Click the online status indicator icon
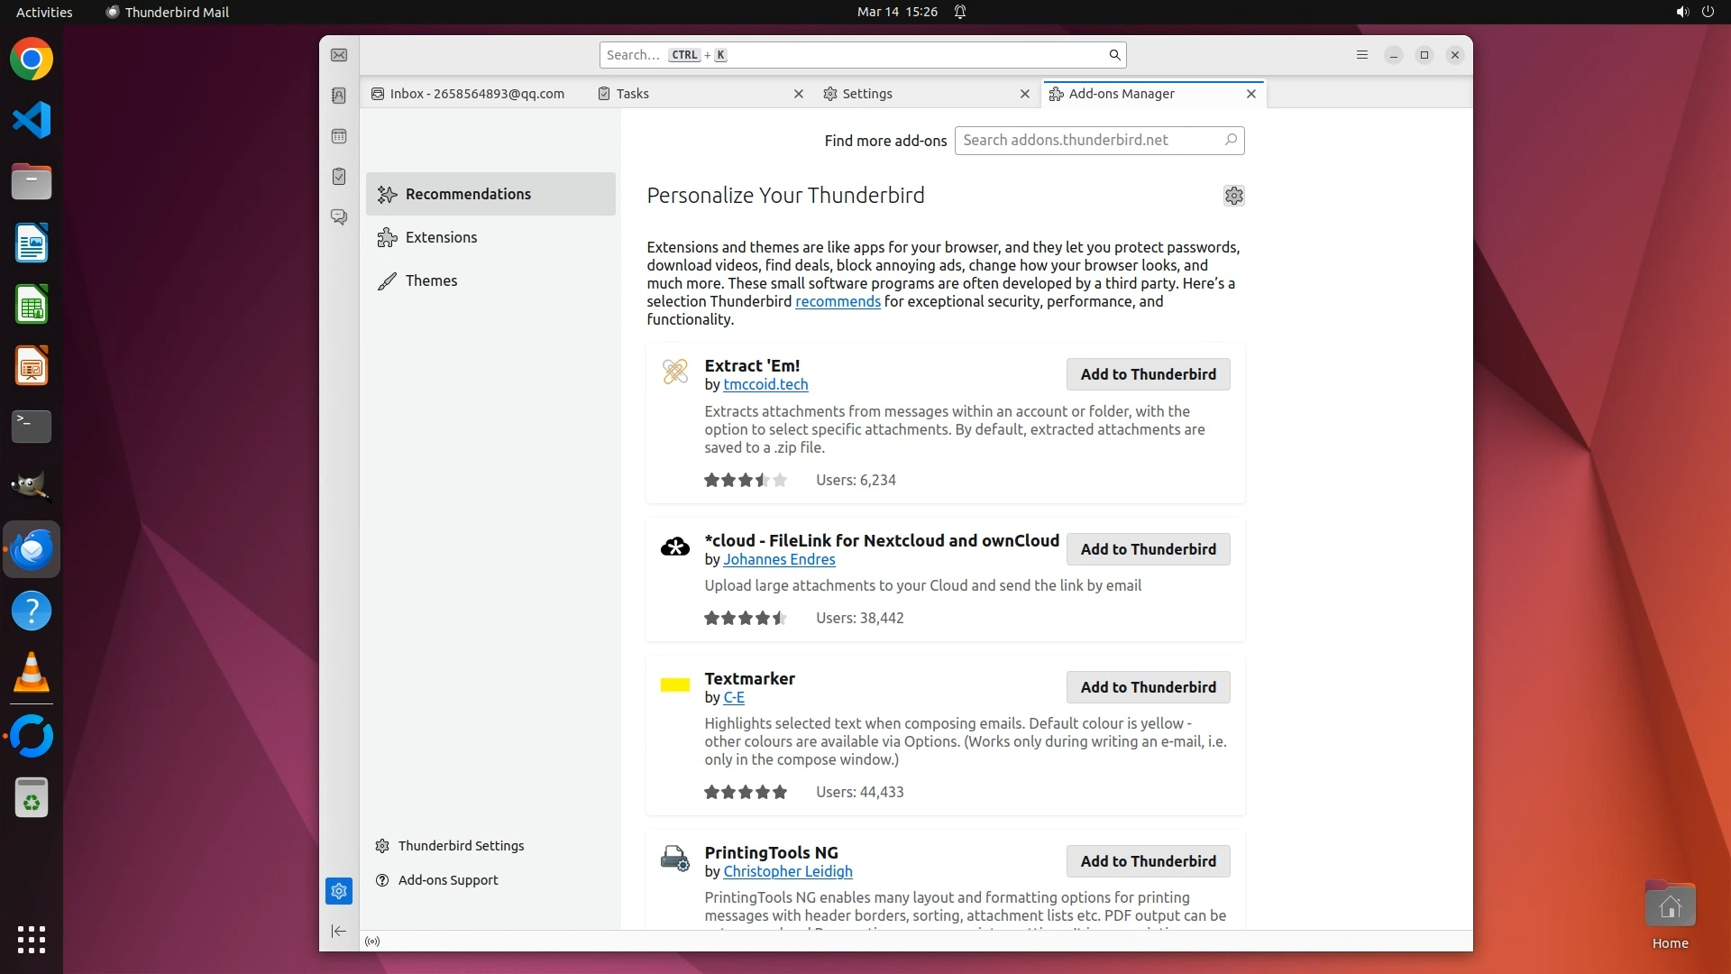This screenshot has height=974, width=1731. click(x=372, y=942)
